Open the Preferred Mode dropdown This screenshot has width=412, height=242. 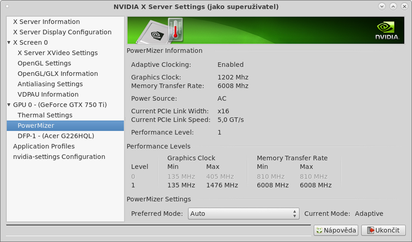(x=243, y=214)
